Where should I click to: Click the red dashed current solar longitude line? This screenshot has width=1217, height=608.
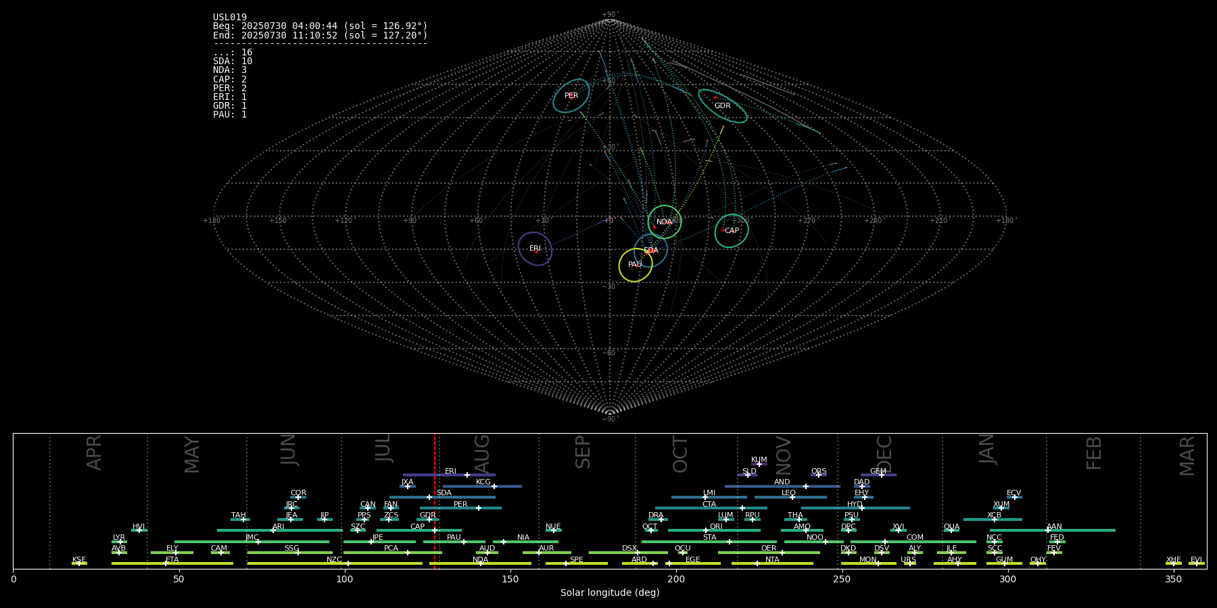(x=435, y=501)
